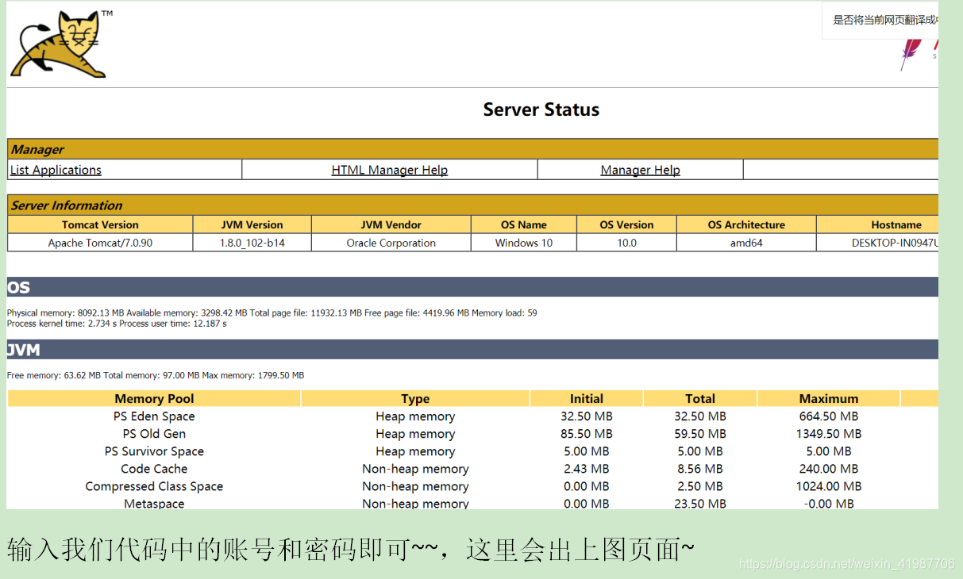Select the PS Eden Space row label
Screen dimensions: 963x579
pyautogui.click(x=154, y=416)
